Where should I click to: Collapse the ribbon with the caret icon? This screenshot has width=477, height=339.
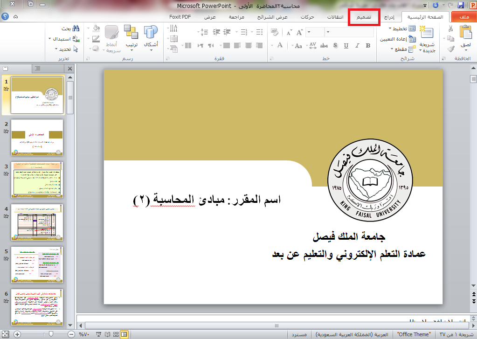[x=16, y=17]
